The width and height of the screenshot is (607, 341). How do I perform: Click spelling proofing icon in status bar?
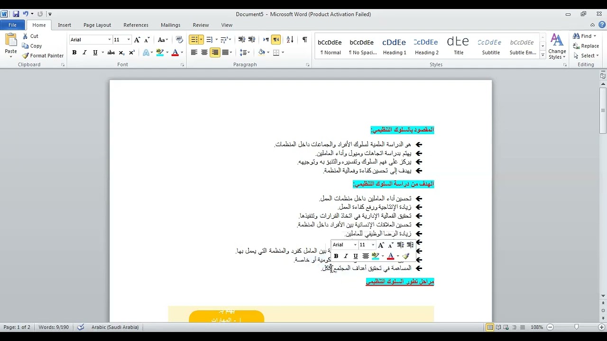tap(81, 327)
